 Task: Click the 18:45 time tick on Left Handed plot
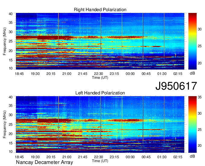coord(19,157)
